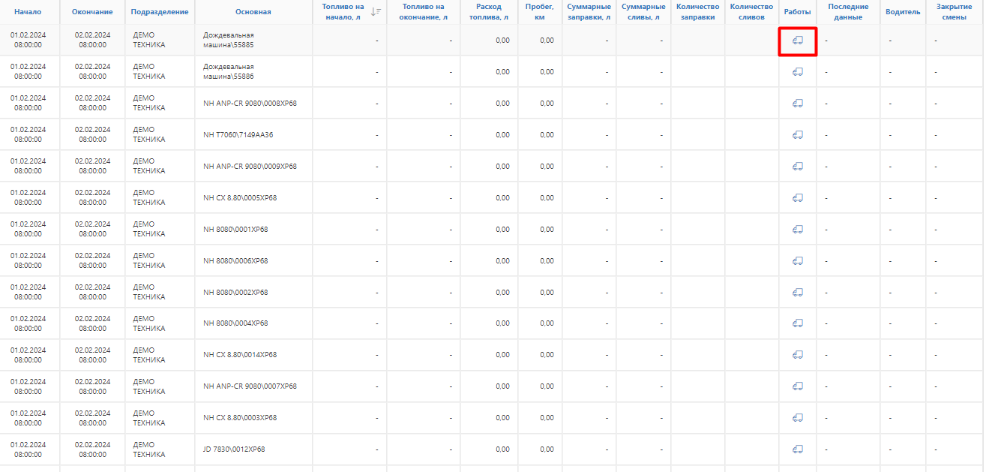Open works icon for JD 7830\0012XP68
This screenshot has width=986, height=472.
tap(798, 449)
